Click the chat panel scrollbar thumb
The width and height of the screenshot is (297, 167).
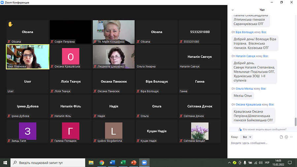click(295, 121)
